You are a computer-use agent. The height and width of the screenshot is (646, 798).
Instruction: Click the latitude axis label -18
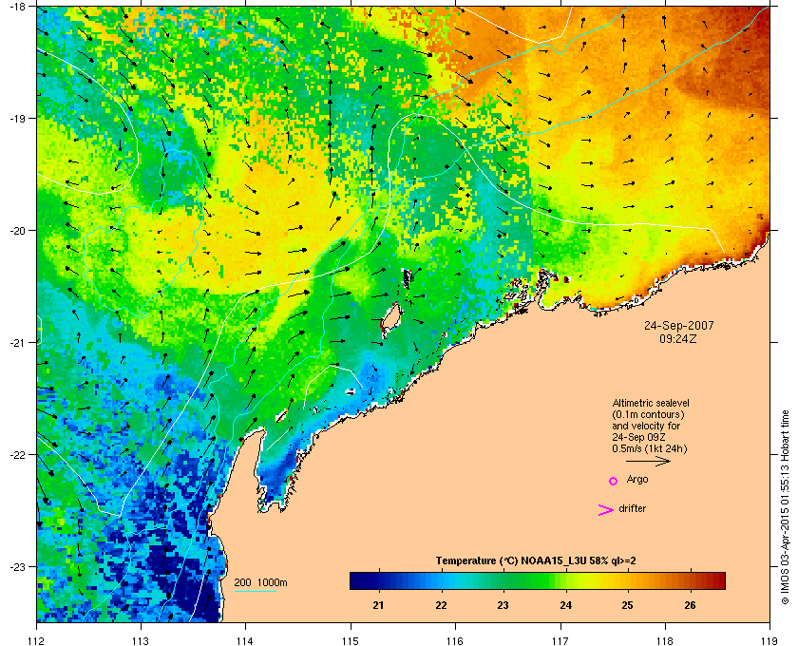[x=16, y=6]
